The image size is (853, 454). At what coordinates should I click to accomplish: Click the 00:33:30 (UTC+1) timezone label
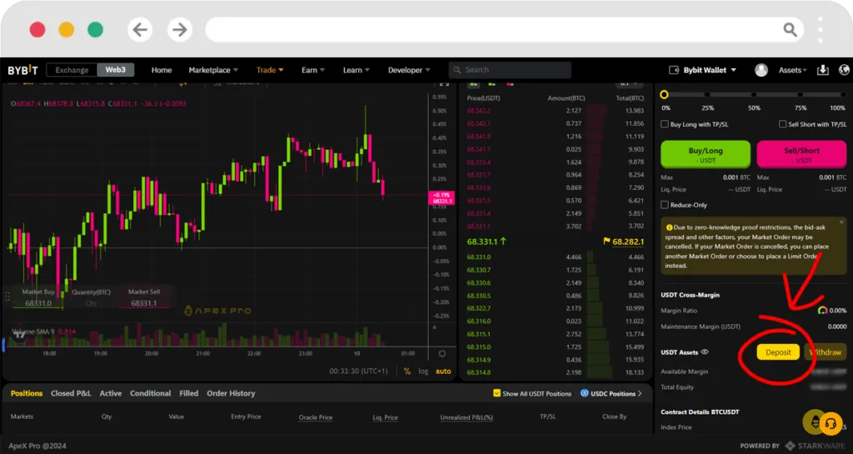[x=358, y=371]
